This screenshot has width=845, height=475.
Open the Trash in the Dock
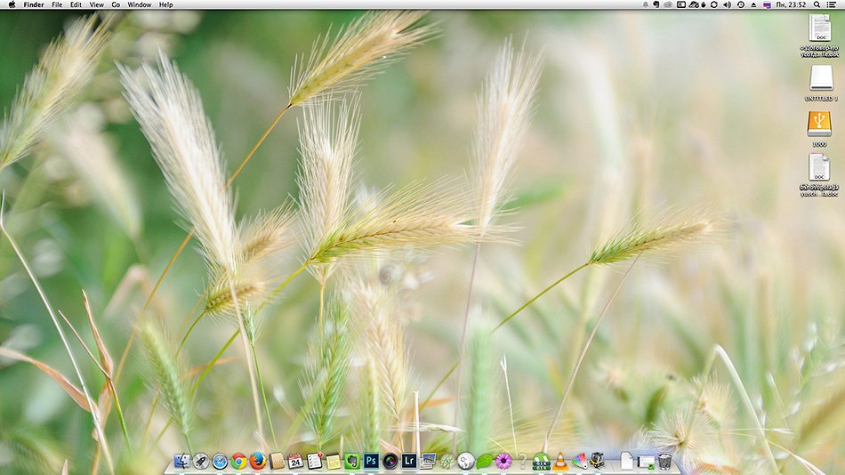click(665, 461)
